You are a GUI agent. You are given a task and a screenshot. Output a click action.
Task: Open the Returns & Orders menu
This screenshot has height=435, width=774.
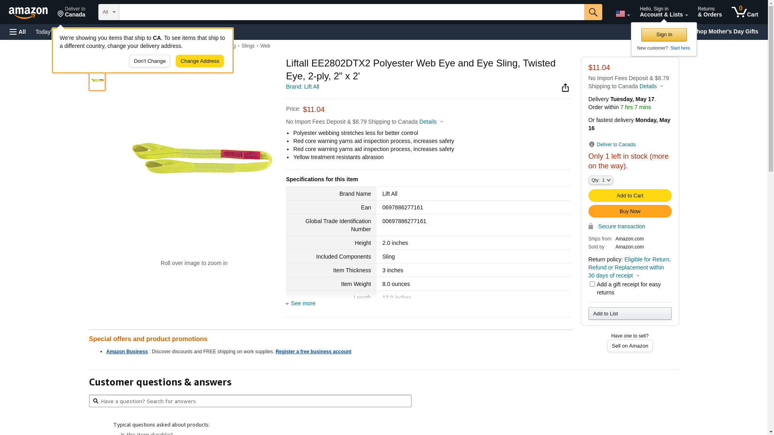click(709, 12)
